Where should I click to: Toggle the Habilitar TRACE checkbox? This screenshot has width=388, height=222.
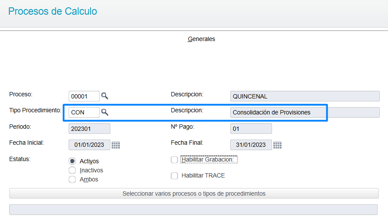tap(175, 176)
